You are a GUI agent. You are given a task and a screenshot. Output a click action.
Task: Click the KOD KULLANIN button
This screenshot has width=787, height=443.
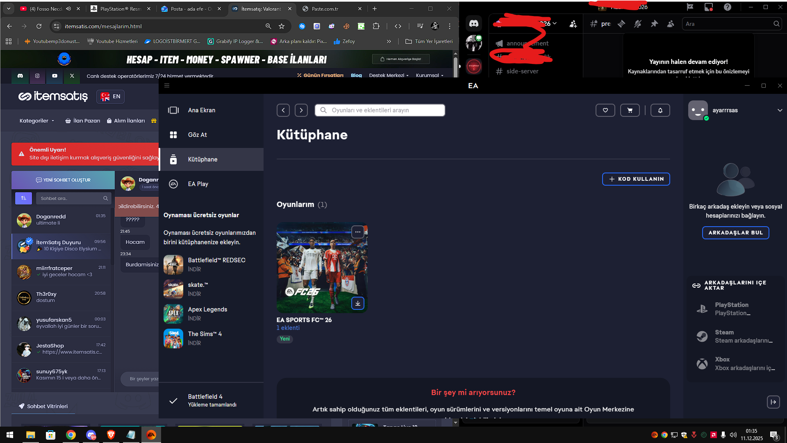click(x=636, y=179)
